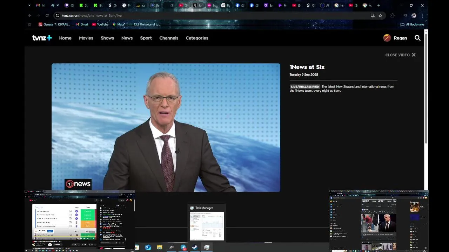Click the Regan account name
Screen dimensions: 449x252
[400, 38]
